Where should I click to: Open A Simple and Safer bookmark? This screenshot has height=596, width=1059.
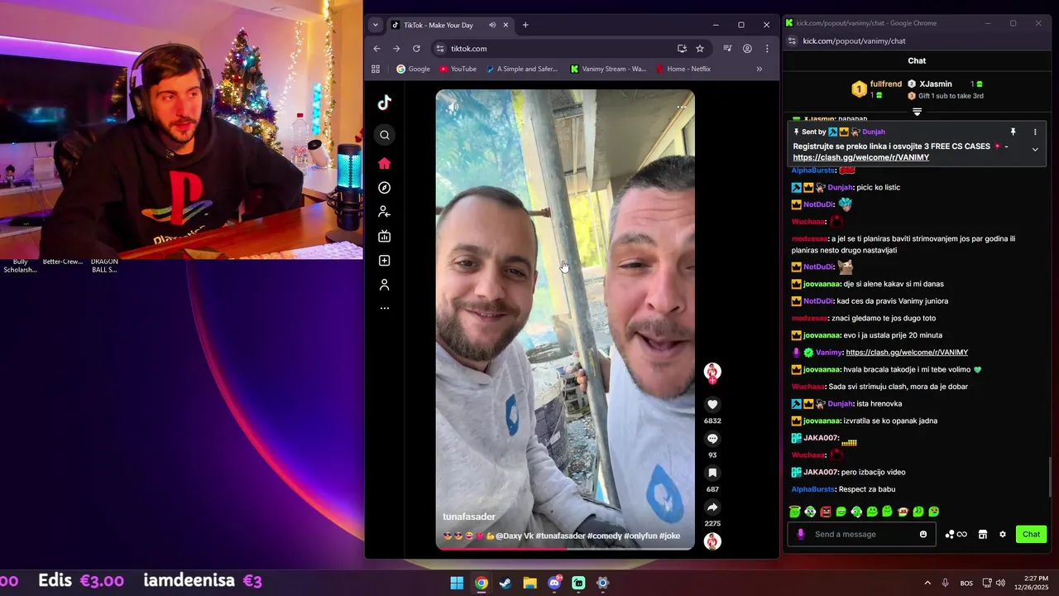(522, 69)
